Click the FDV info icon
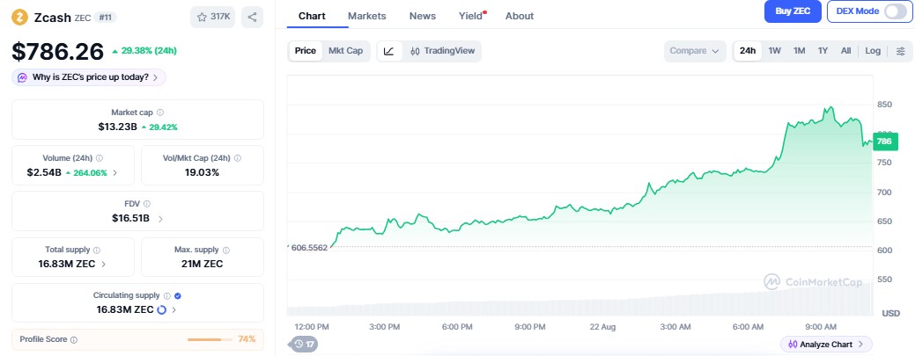This screenshot has width=915, height=356. [x=147, y=204]
